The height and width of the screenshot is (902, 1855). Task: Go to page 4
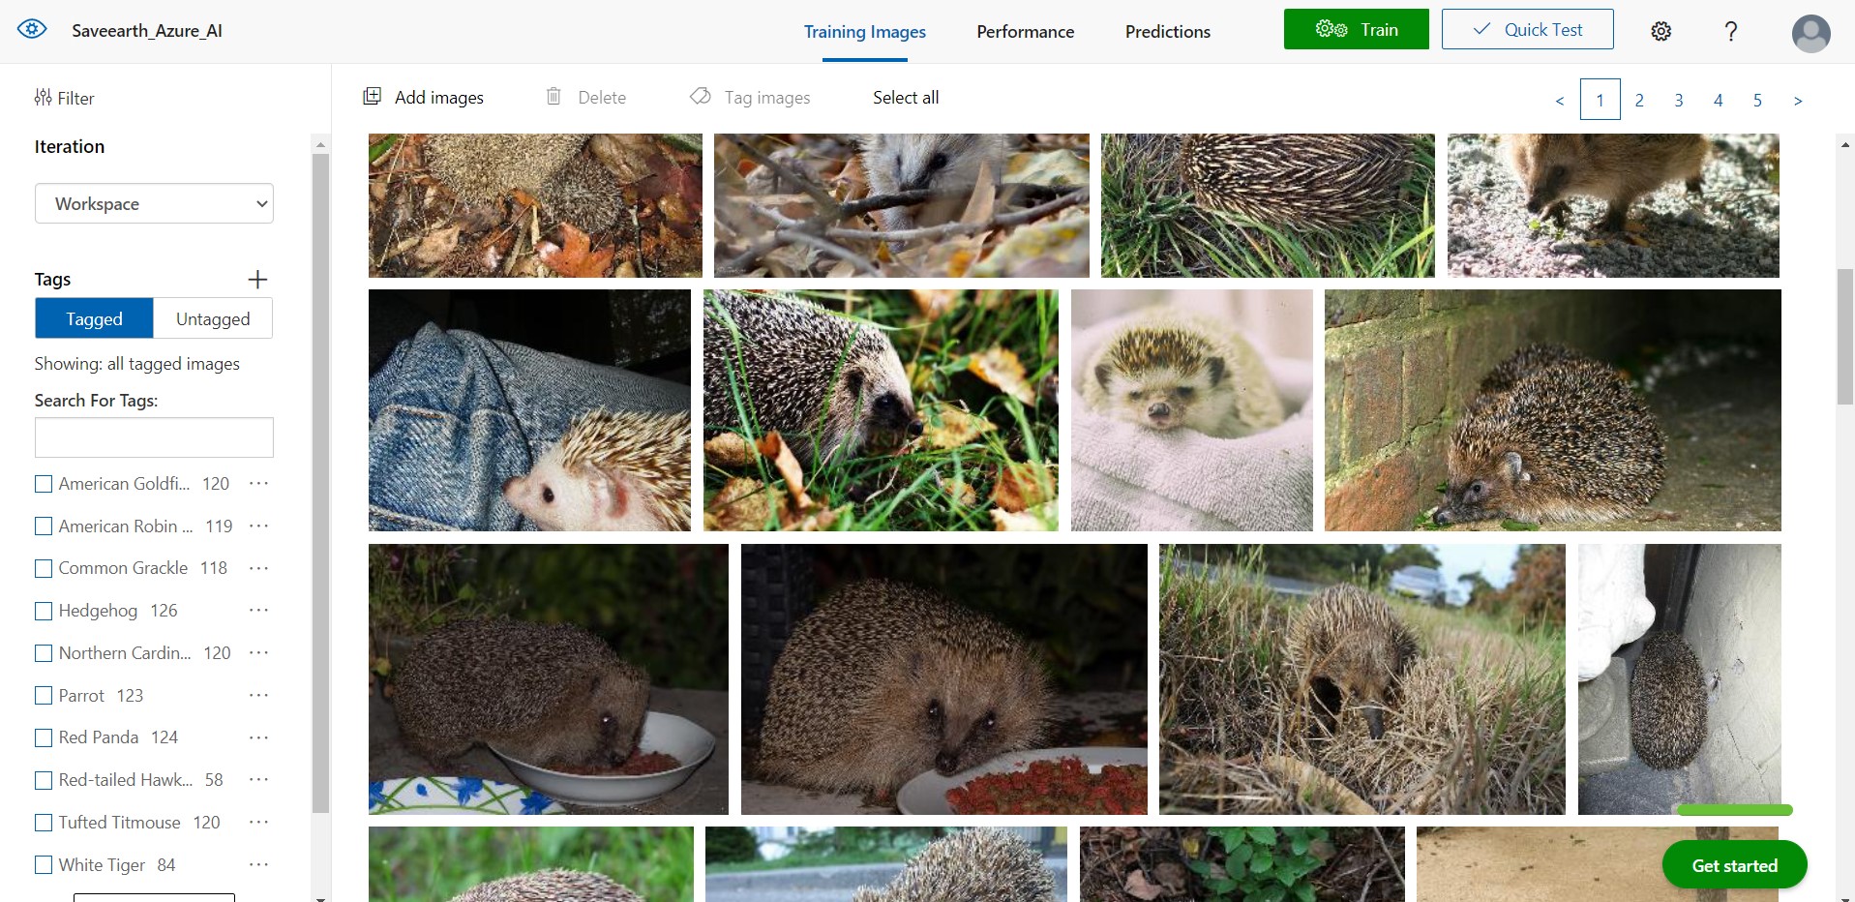point(1719,100)
